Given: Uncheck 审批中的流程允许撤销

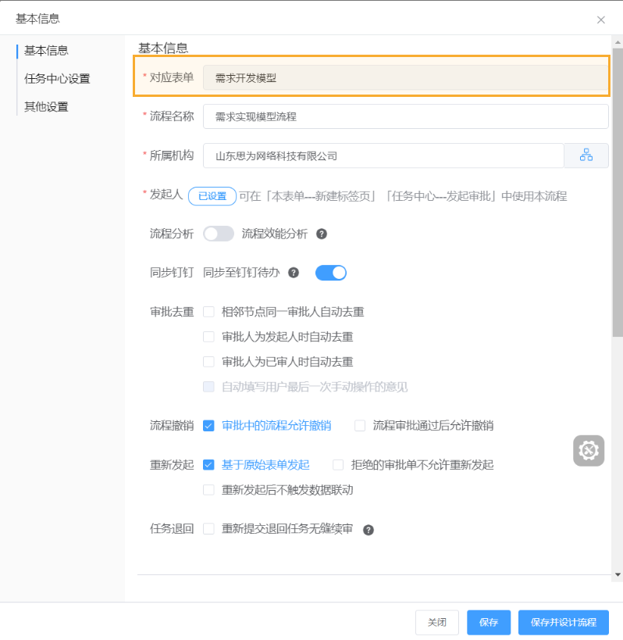Looking at the screenshot, I should [x=208, y=426].
